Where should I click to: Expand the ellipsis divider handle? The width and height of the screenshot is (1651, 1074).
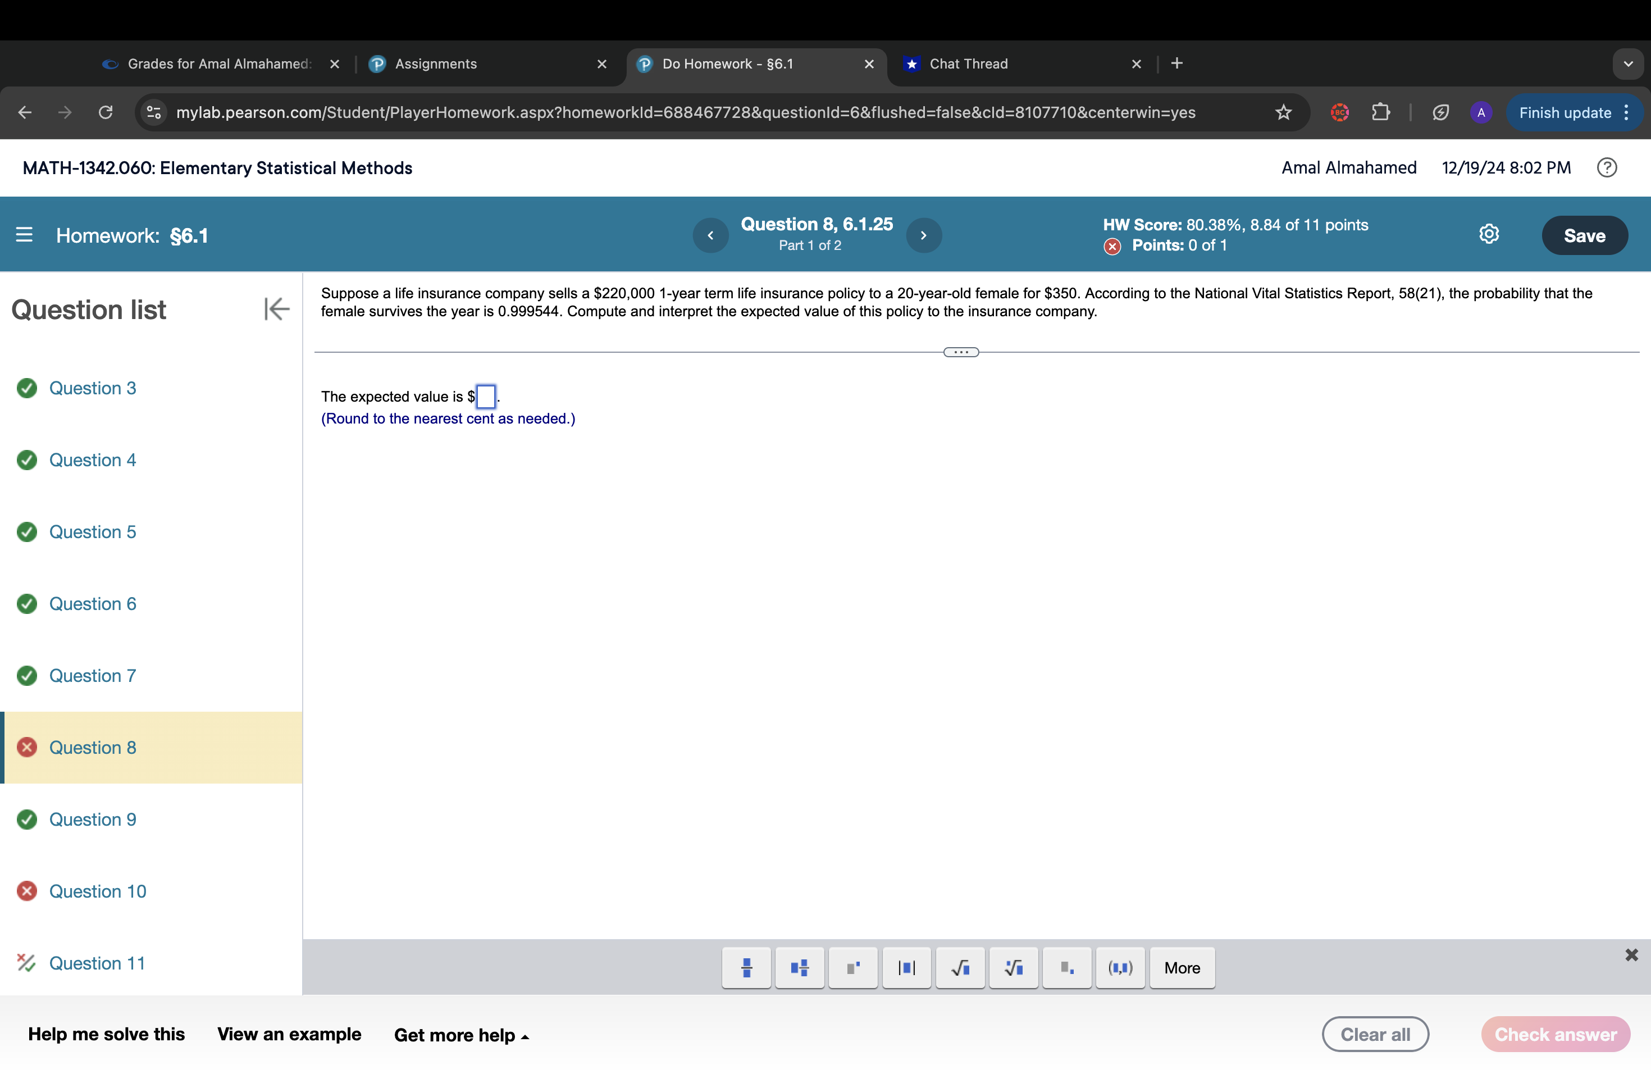961,352
